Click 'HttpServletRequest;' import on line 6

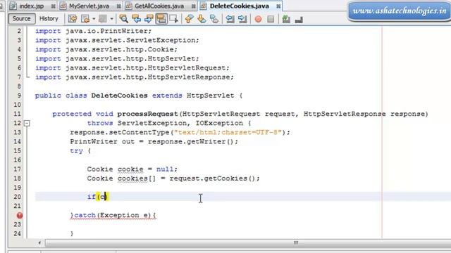tap(188, 68)
